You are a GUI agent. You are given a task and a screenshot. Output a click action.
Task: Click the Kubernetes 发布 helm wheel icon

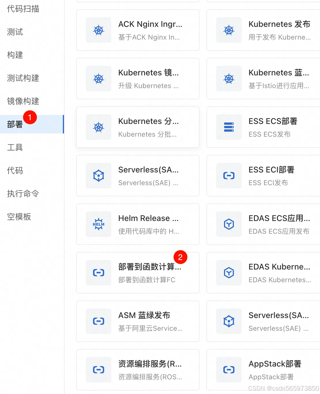[229, 30]
